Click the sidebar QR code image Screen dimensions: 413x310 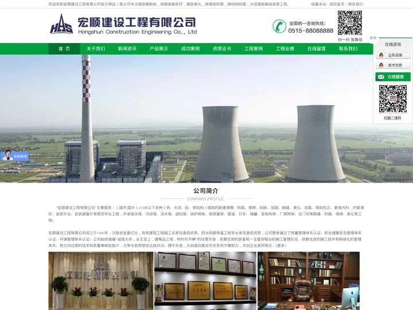393,99
